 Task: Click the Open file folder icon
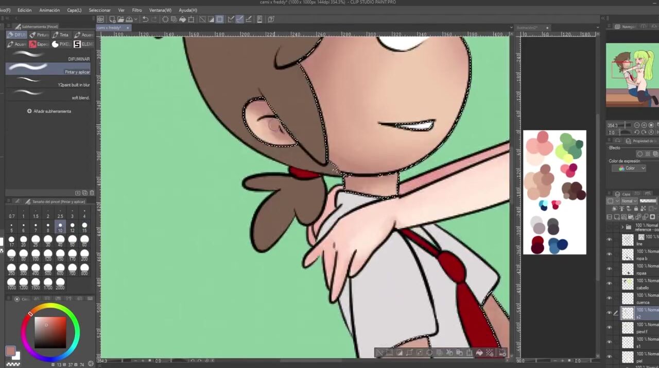[120, 20]
